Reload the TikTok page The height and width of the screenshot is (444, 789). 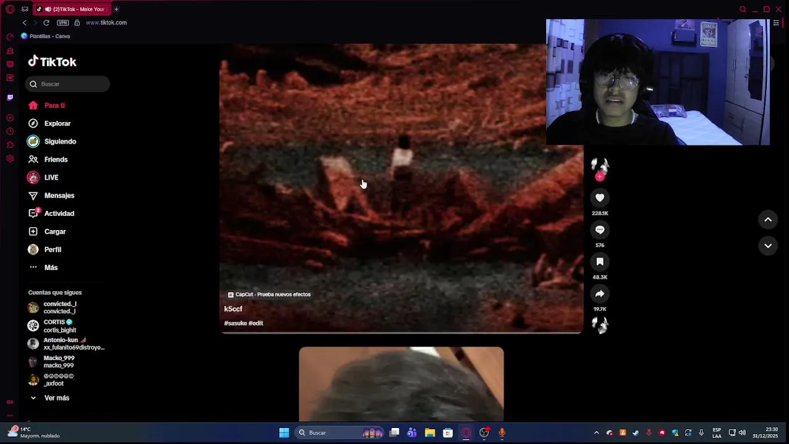46,23
